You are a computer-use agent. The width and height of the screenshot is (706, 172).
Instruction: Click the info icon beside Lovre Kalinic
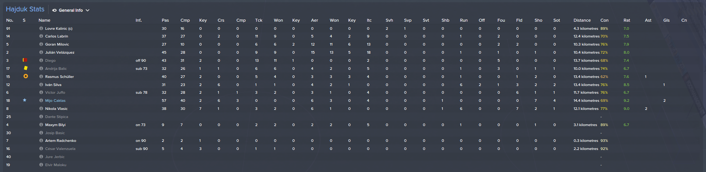pos(41,28)
